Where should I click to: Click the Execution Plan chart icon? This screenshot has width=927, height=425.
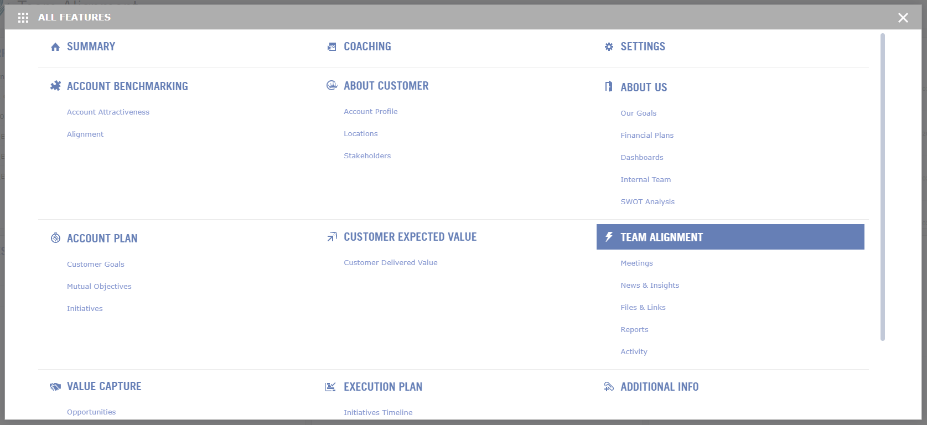coord(330,387)
